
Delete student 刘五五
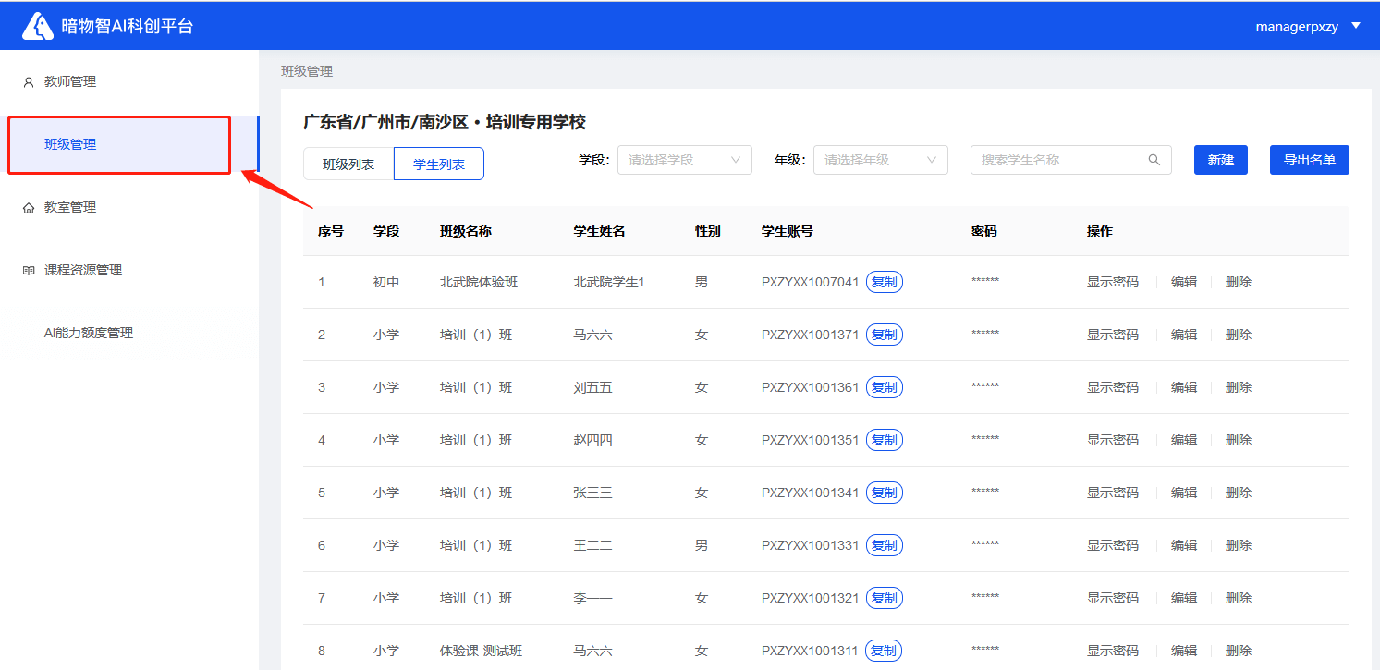(x=1239, y=387)
